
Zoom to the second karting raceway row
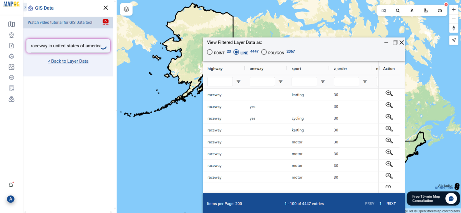point(389,129)
